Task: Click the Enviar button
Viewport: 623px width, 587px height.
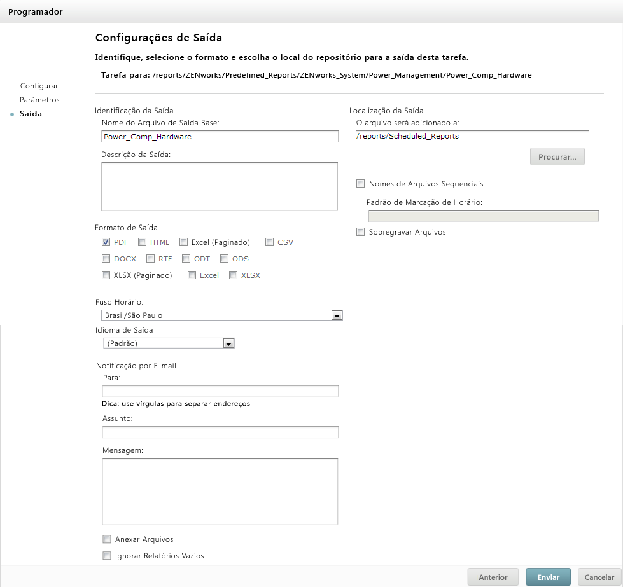Action: point(549,577)
